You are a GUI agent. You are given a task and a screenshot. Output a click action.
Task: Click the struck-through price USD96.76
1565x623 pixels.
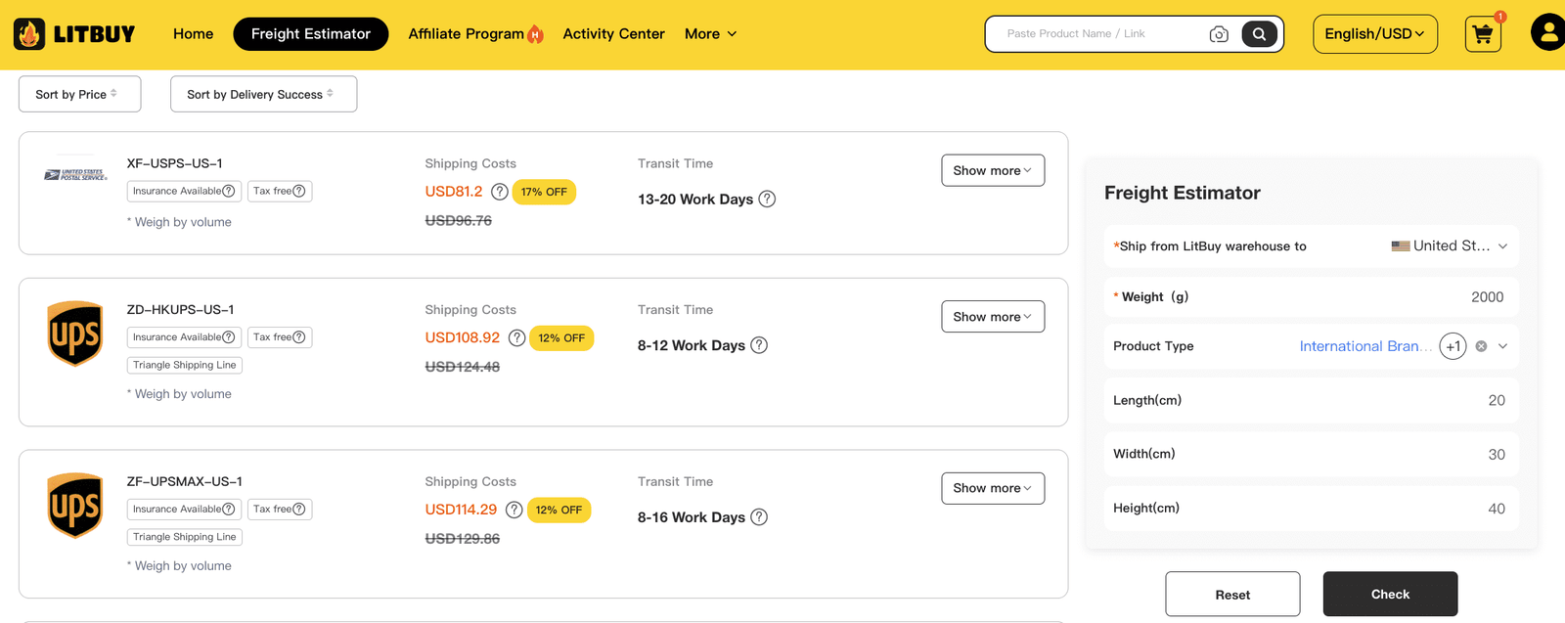tap(459, 221)
